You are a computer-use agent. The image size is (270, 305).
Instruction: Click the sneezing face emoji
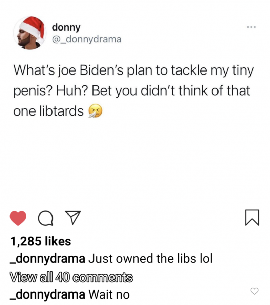(95, 111)
